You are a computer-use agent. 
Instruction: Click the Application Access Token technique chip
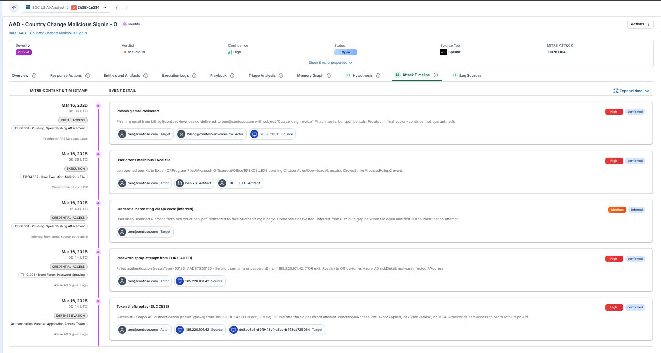point(49,324)
